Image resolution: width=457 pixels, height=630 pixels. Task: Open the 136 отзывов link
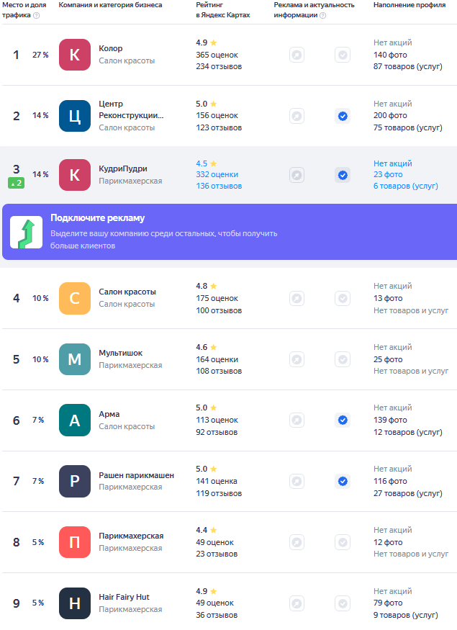point(219,186)
